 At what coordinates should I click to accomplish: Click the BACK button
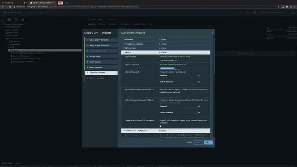(198, 142)
